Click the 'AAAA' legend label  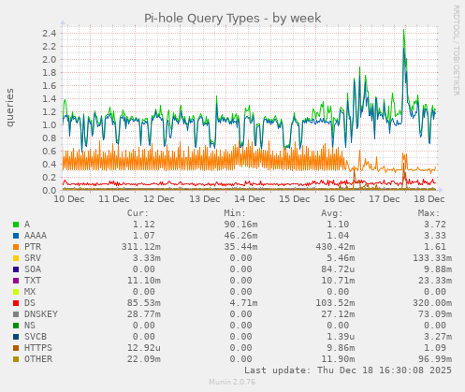[36, 236]
